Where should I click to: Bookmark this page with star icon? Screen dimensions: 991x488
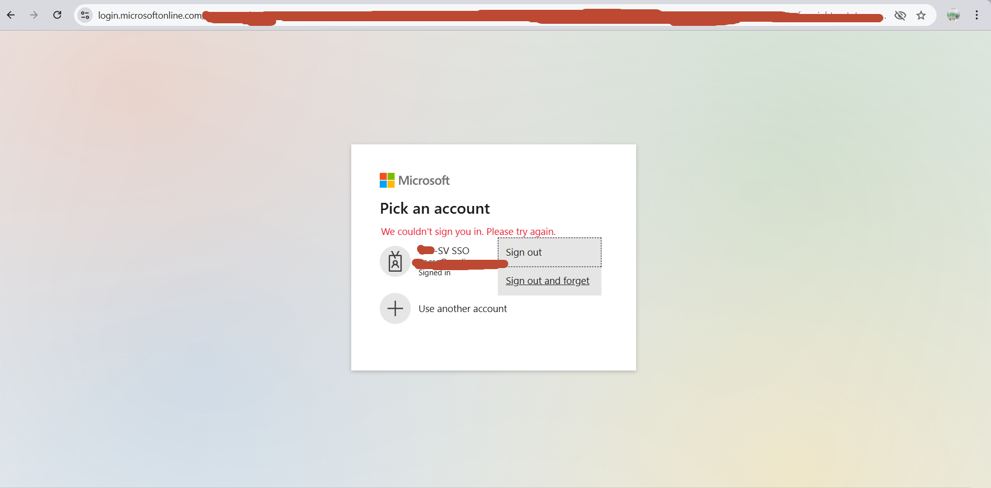click(x=921, y=16)
